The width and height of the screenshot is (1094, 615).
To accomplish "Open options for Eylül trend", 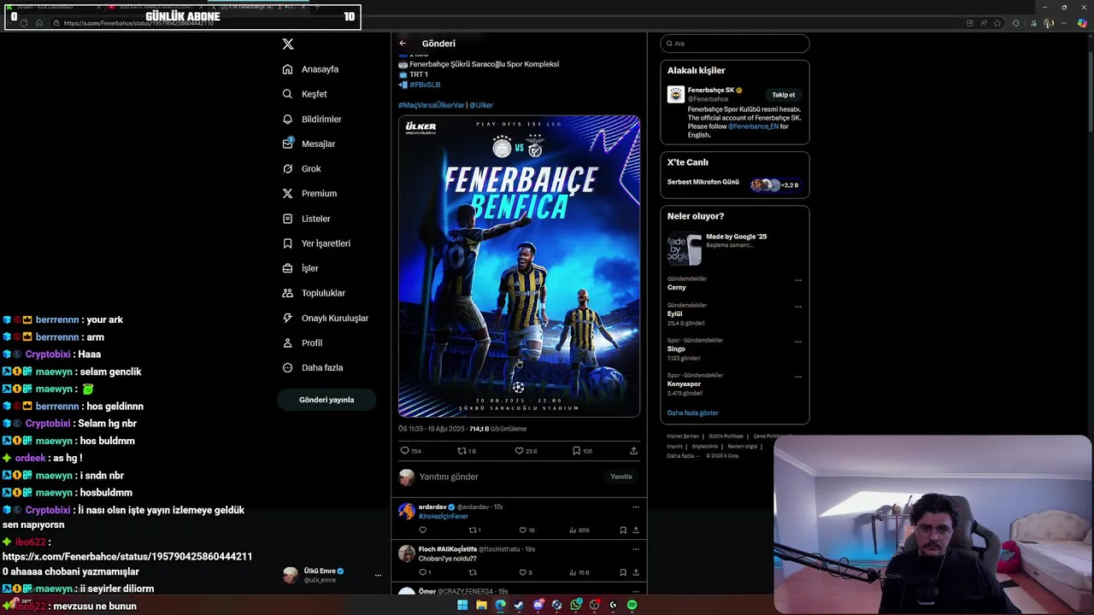I will tap(798, 307).
